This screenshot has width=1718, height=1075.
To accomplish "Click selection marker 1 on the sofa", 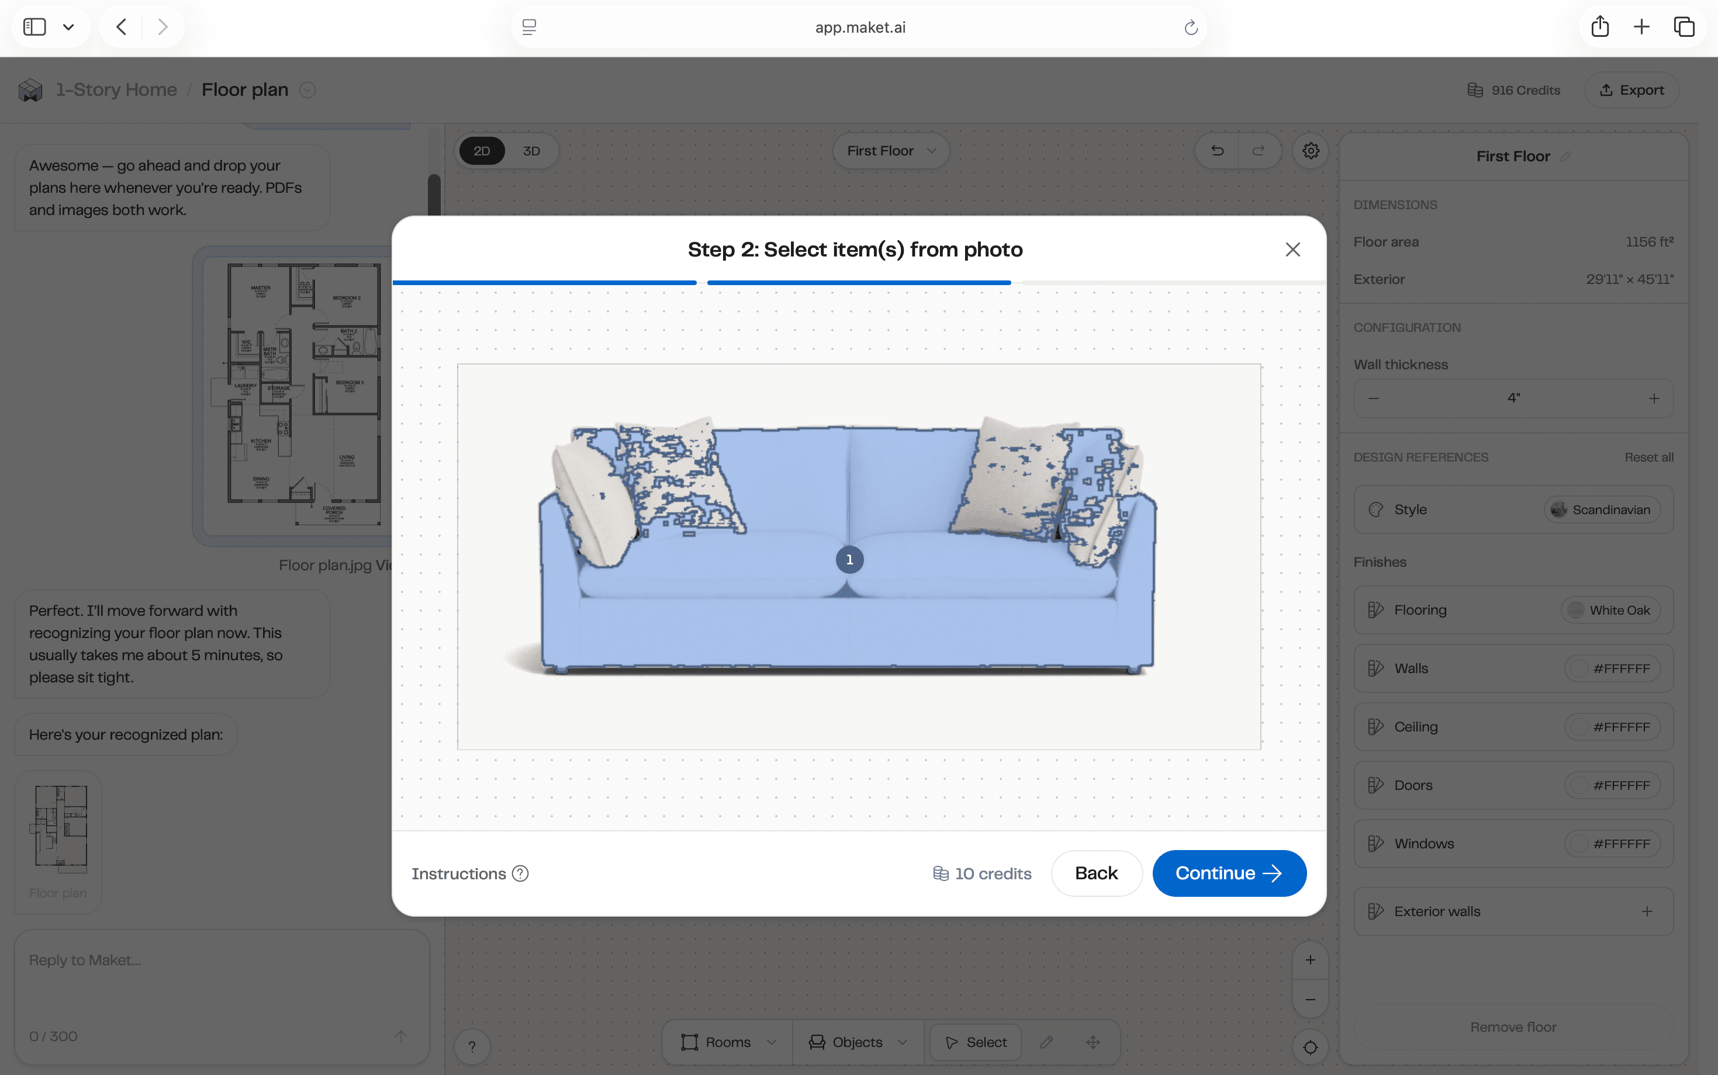I will coord(849,560).
